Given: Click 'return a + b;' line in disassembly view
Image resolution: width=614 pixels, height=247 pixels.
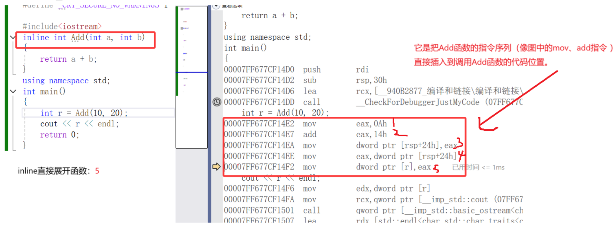Looking at the screenshot, I should pos(270,16).
